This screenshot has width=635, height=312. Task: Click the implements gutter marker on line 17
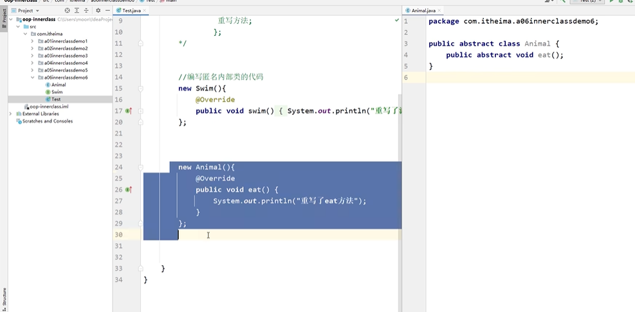click(129, 110)
